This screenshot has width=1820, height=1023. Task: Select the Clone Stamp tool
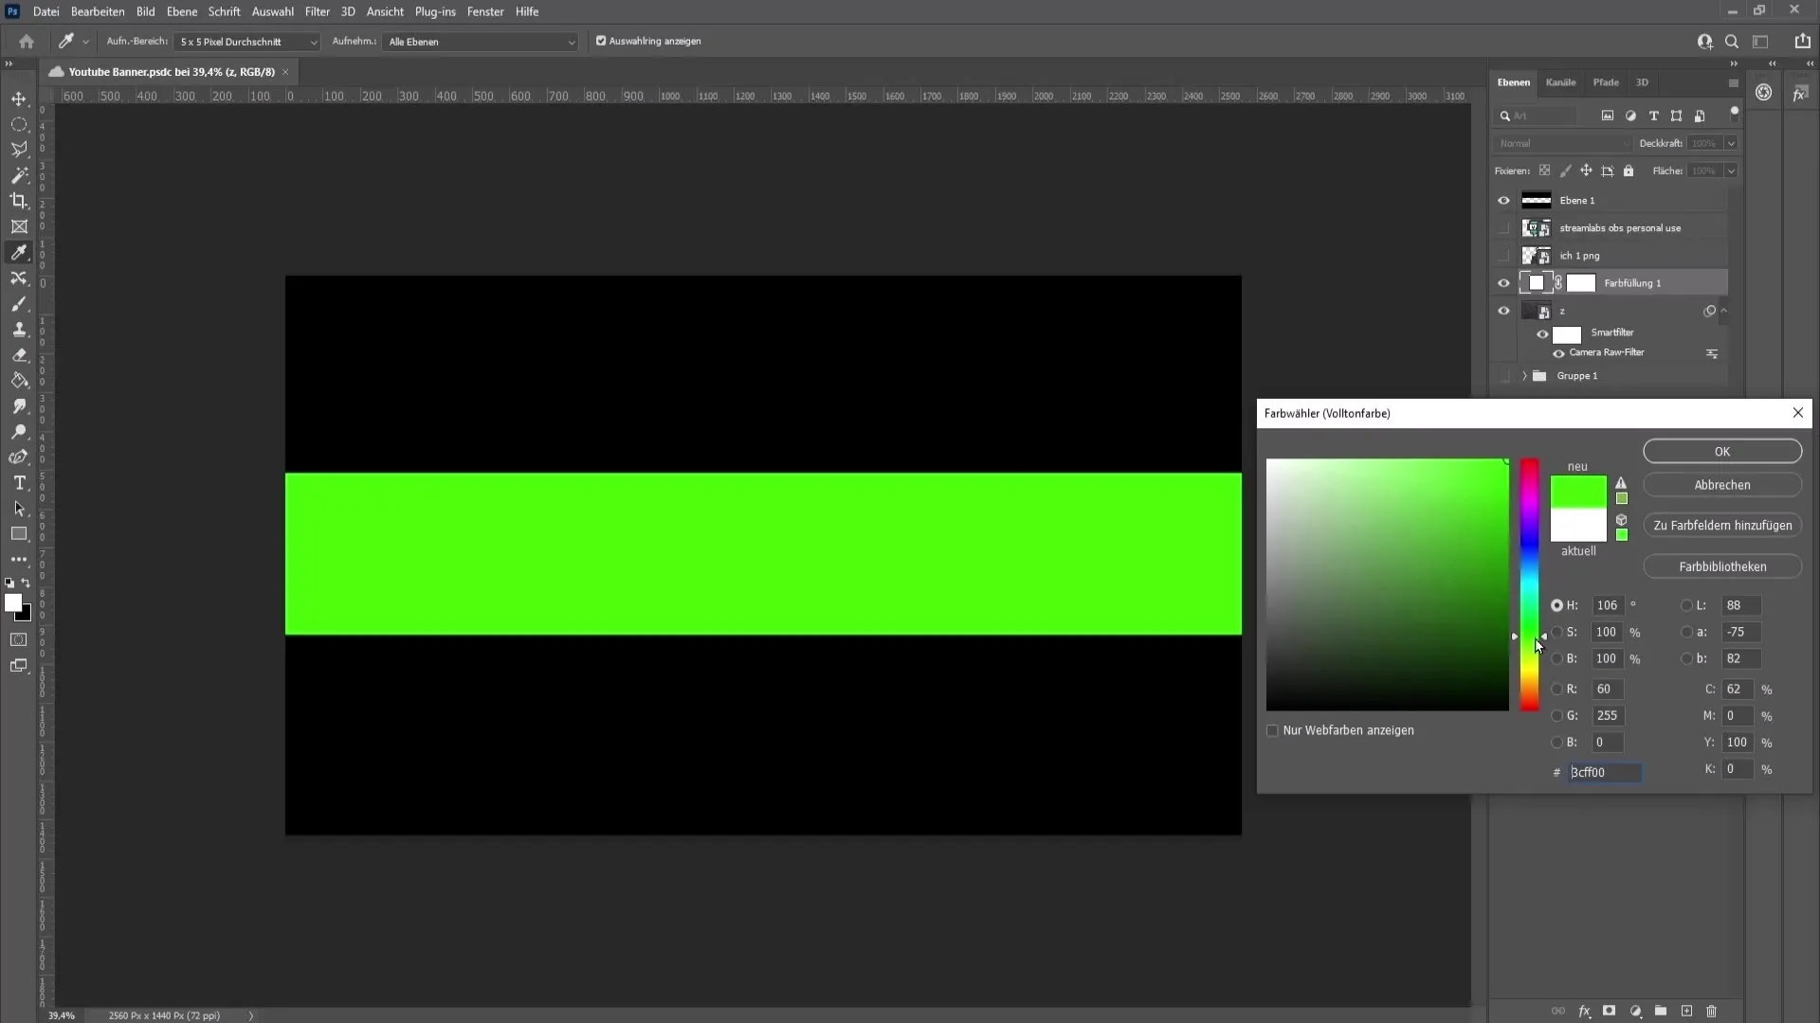tap(19, 330)
